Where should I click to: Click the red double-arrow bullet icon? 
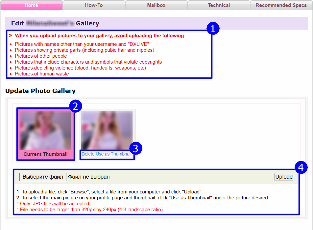tap(11, 36)
